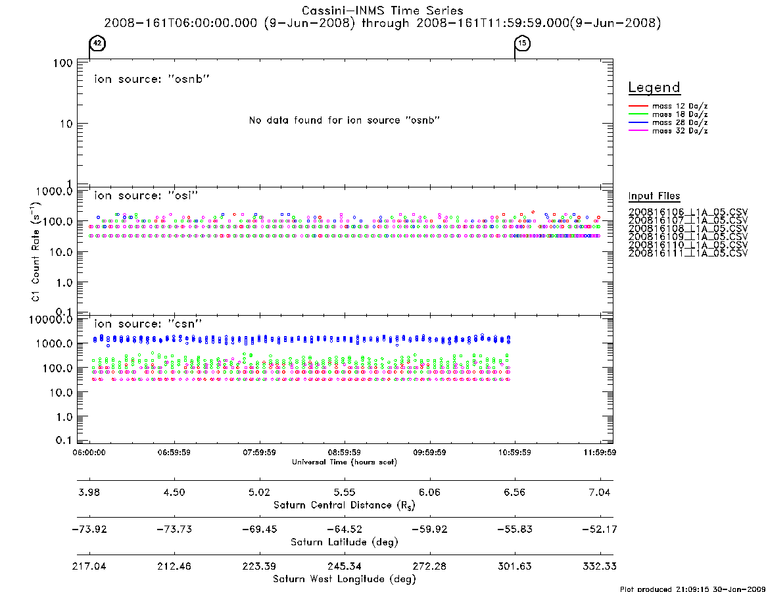The image size is (766, 592).
Task: Click the Saturn Latitude (deg) axis label
Action: pyautogui.click(x=345, y=542)
